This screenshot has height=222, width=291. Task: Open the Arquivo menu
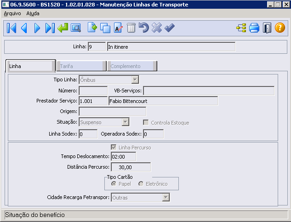coord(12,13)
